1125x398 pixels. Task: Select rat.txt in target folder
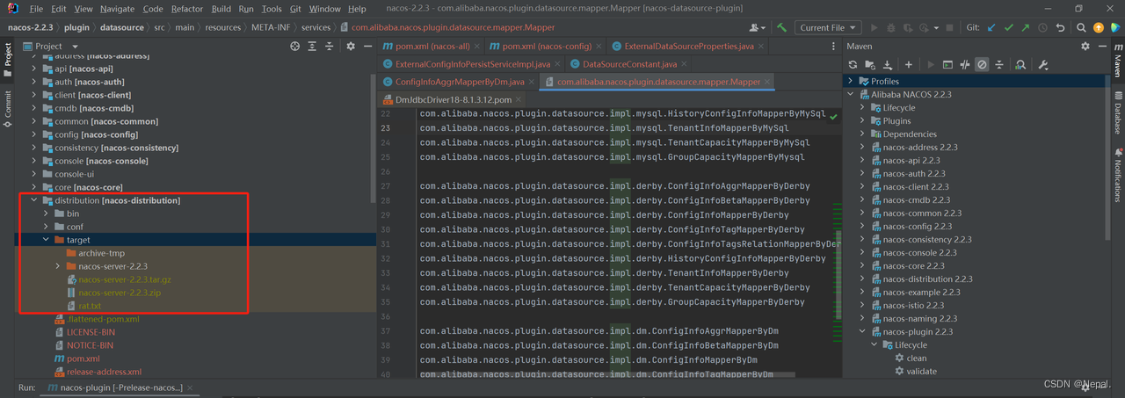coord(90,306)
